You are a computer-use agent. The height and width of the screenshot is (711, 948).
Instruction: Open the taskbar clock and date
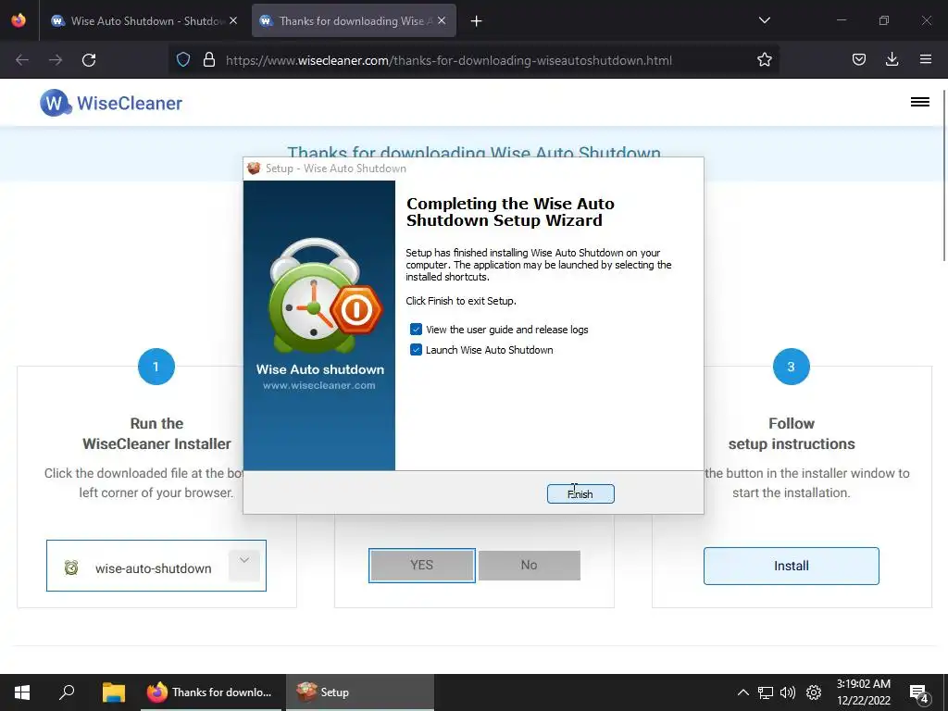(x=864, y=692)
